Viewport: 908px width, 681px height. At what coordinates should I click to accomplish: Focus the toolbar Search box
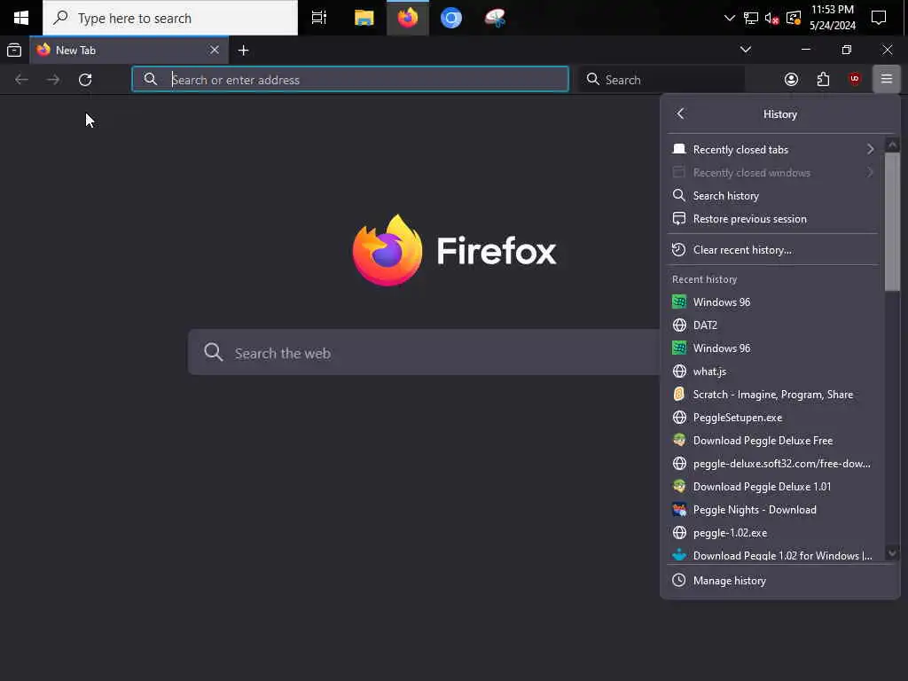pyautogui.click(x=661, y=79)
